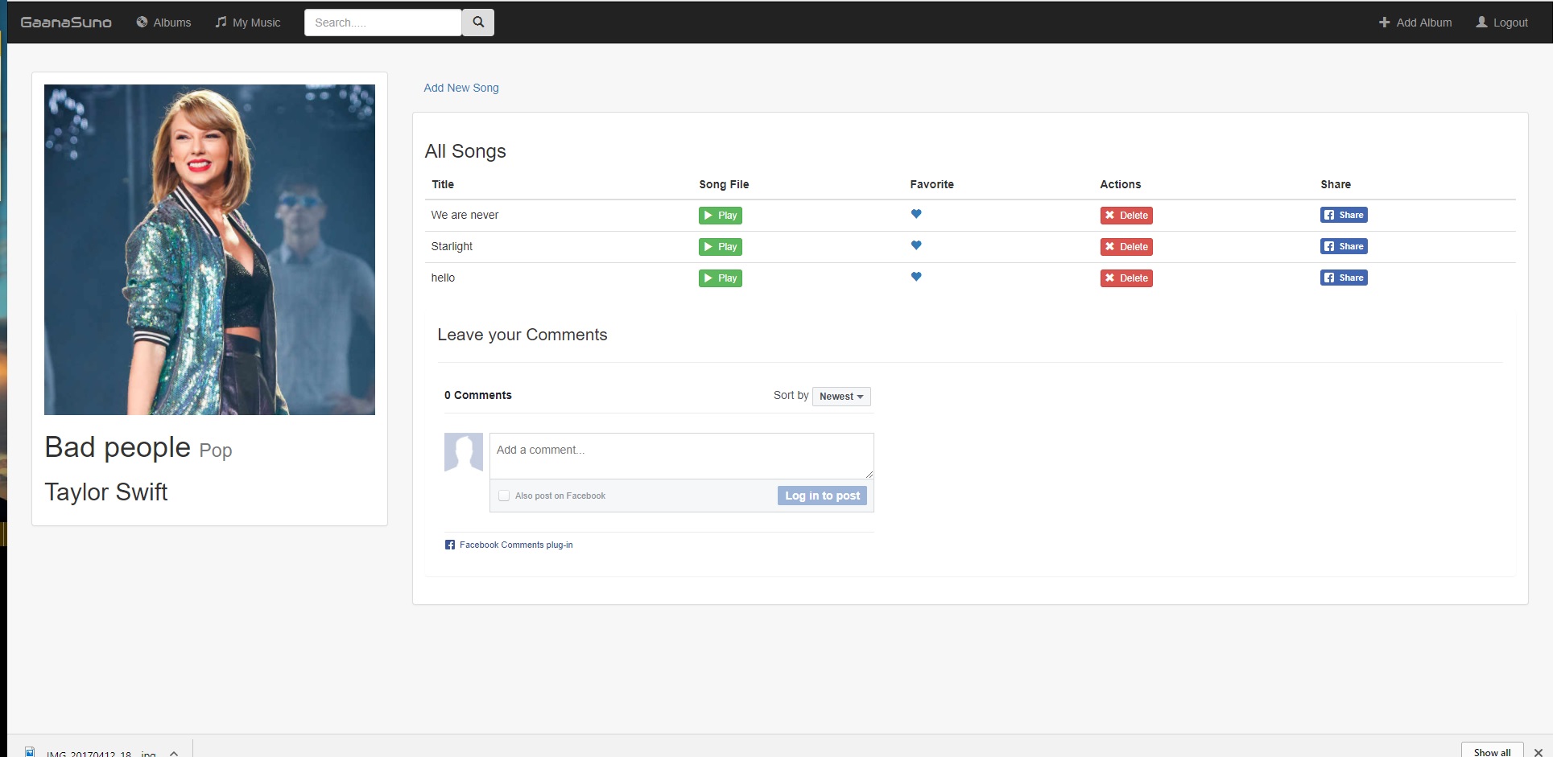Share hello on Facebook
This screenshot has height=757, width=1553.
pyautogui.click(x=1344, y=278)
